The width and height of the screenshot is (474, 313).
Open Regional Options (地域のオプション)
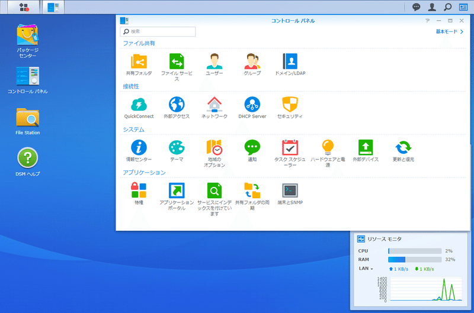[x=214, y=147]
